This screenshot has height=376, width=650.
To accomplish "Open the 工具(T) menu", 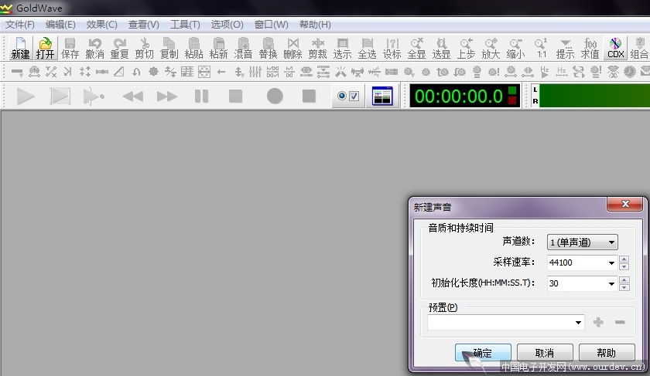I will (x=185, y=25).
